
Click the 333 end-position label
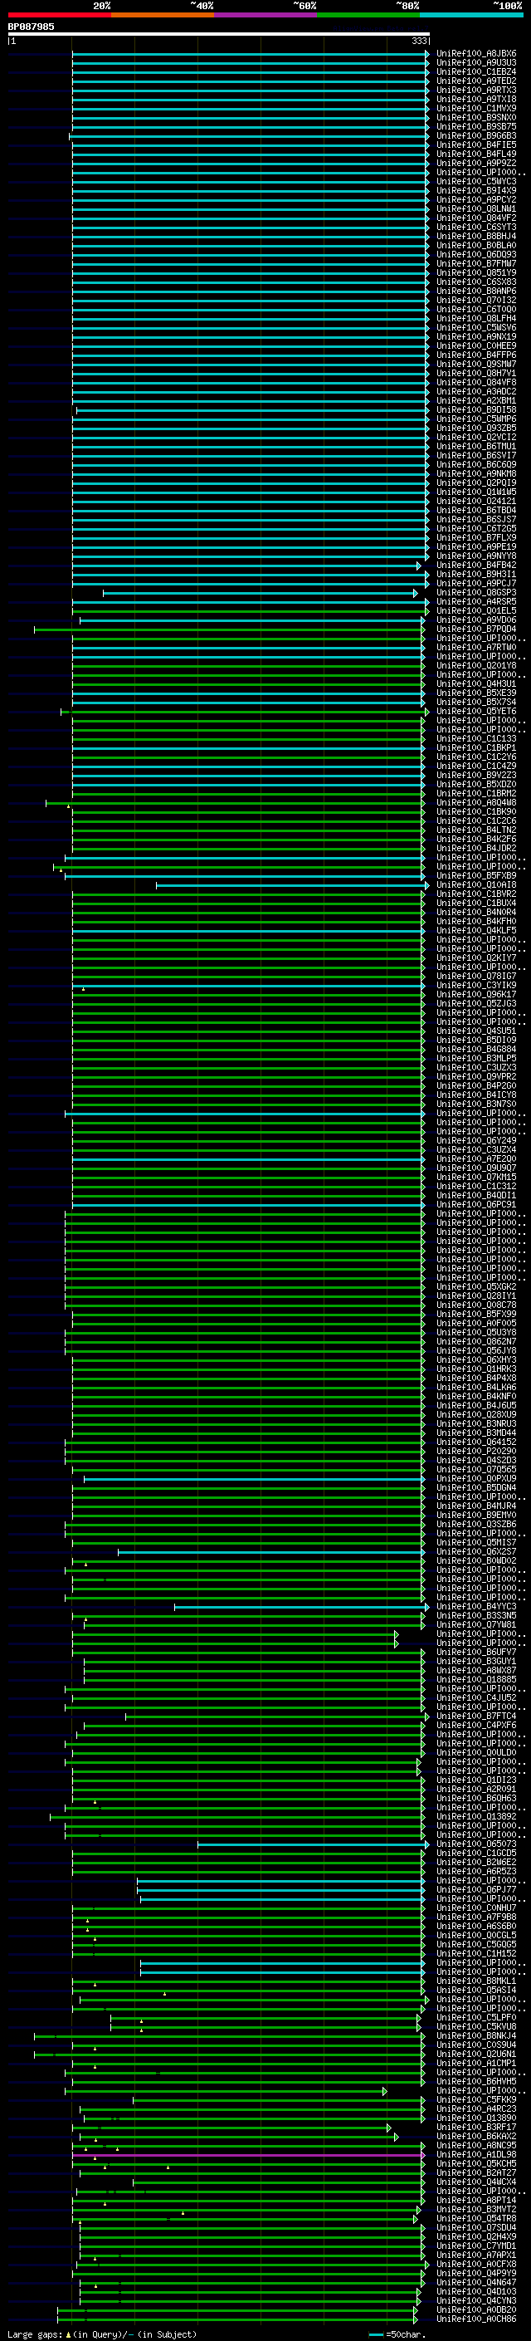(x=419, y=41)
